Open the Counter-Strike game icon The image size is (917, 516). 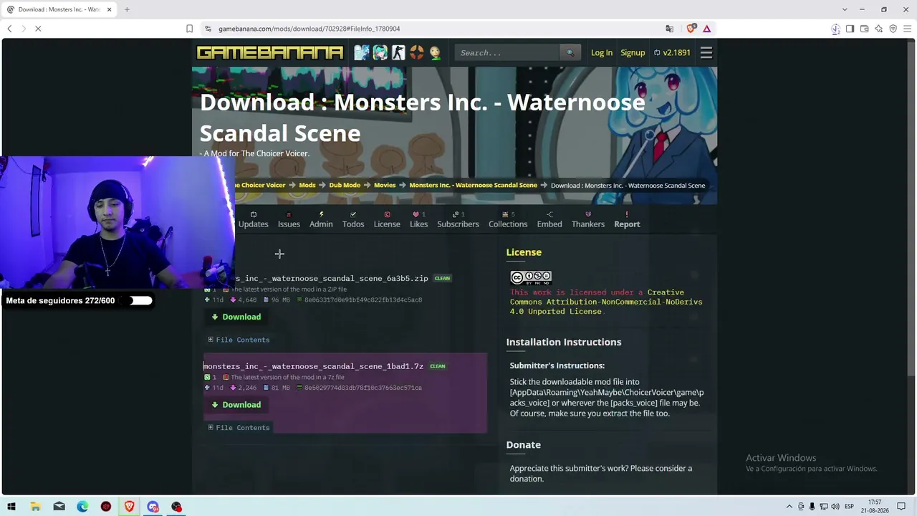(x=398, y=52)
